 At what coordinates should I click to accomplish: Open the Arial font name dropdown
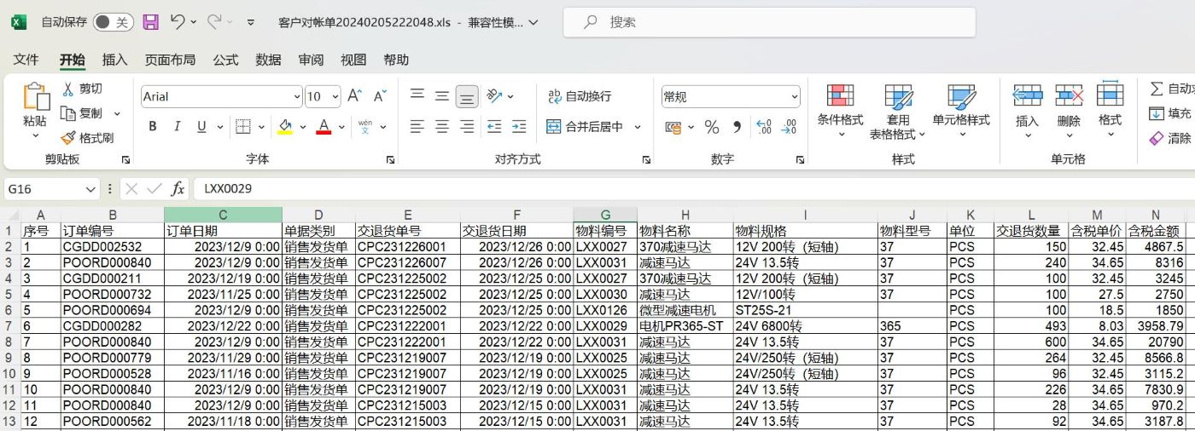pyautogui.click(x=297, y=97)
